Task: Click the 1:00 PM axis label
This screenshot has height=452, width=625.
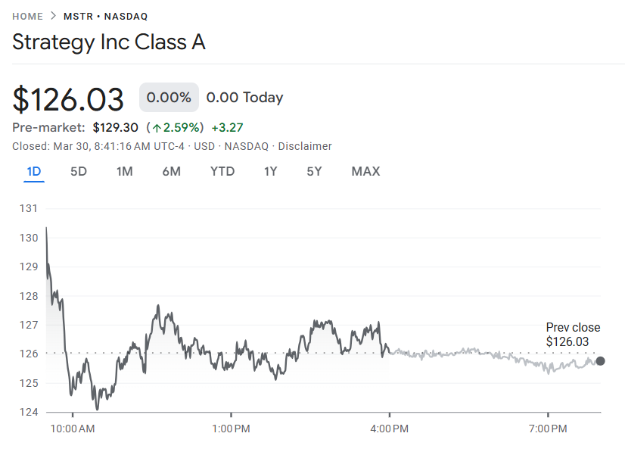Action: pyautogui.click(x=232, y=429)
